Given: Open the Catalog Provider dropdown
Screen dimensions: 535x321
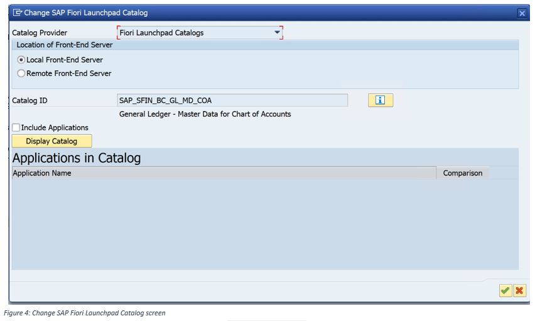Looking at the screenshot, I should (x=277, y=33).
